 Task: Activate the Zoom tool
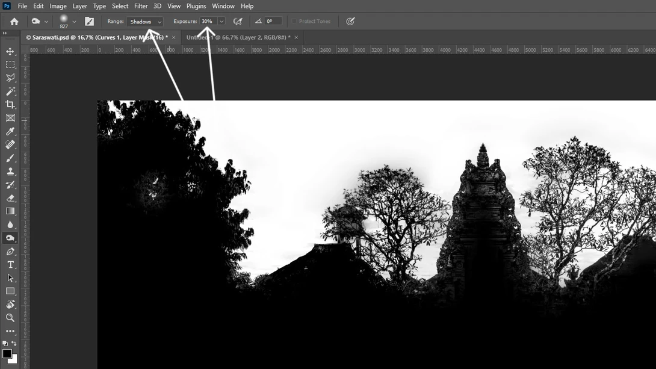pos(10,318)
